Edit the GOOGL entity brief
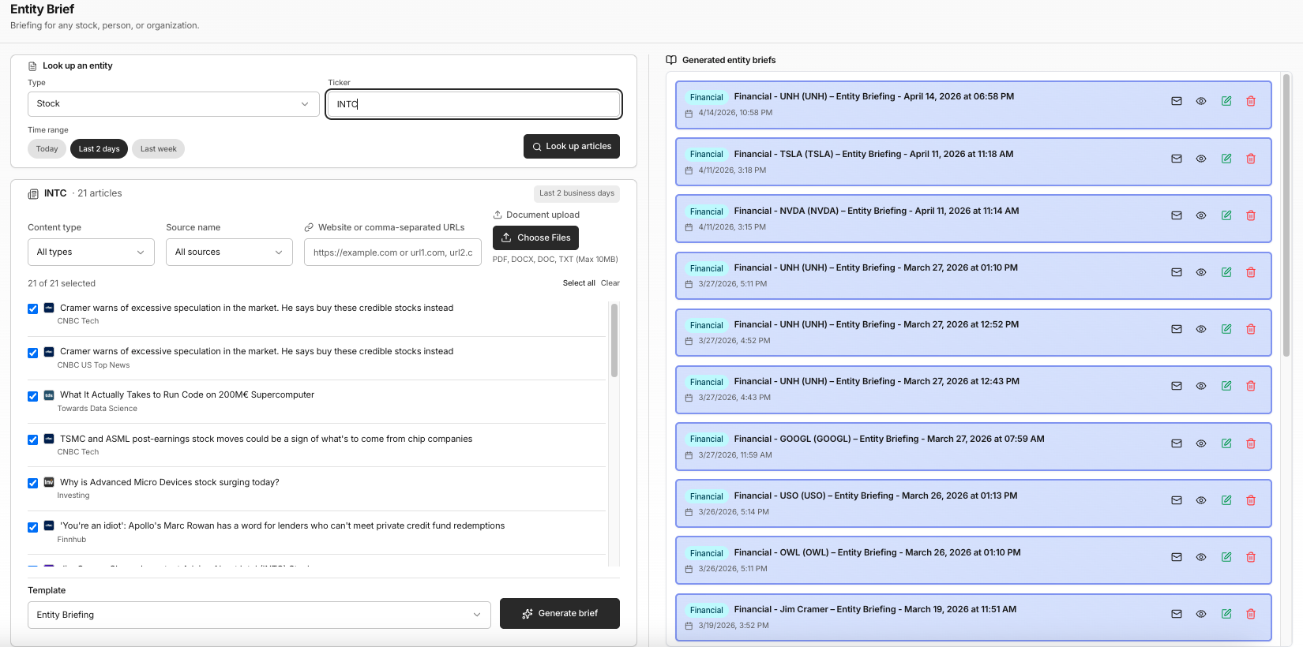This screenshot has width=1303, height=647. pos(1226,443)
